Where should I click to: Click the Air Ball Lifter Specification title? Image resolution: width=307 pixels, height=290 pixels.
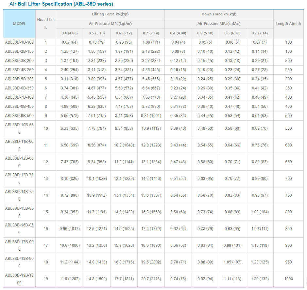[x=61, y=4]
